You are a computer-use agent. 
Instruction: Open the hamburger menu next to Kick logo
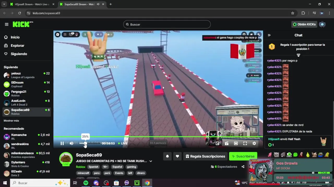pyautogui.click(x=7, y=24)
